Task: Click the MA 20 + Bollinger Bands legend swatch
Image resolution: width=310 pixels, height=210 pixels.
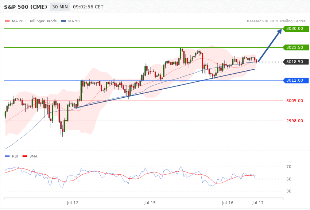Action: [x=7, y=21]
